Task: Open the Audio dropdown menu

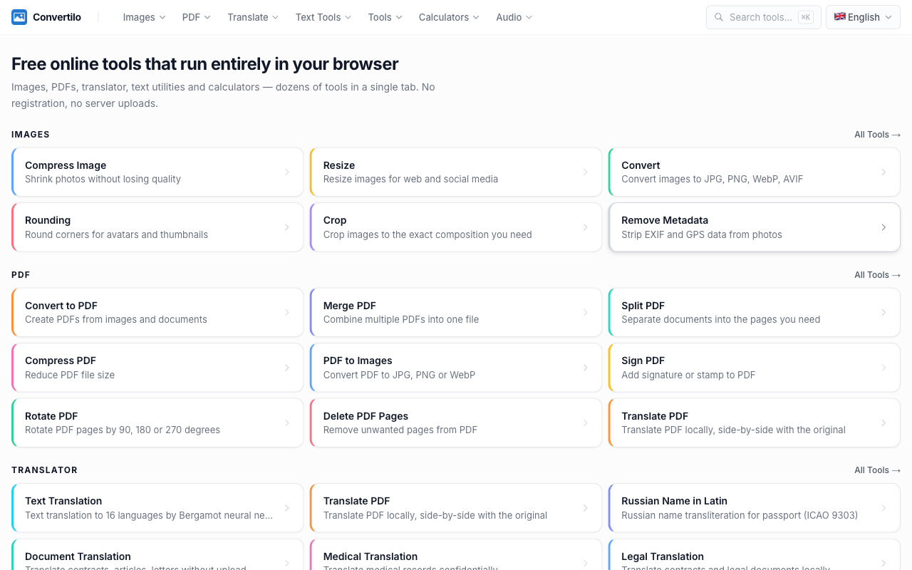Action: point(514,17)
